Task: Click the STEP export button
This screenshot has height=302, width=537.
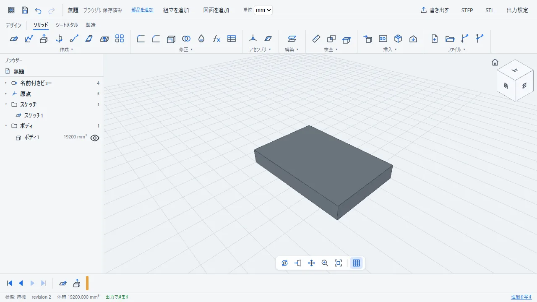Action: 467,10
